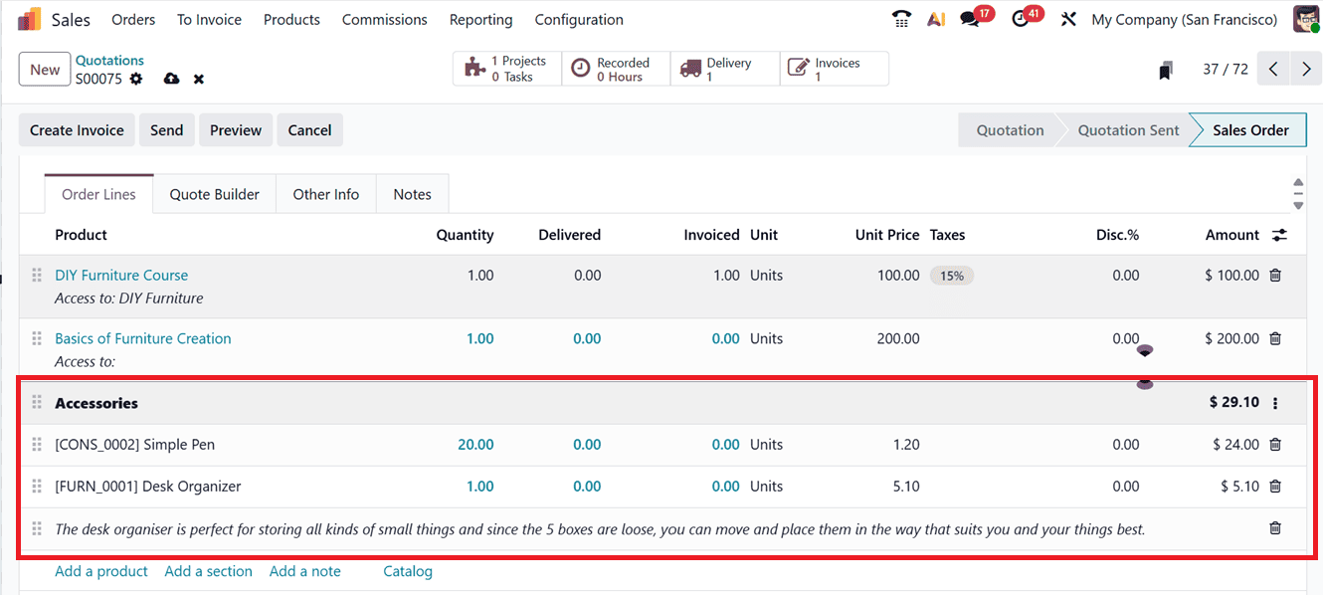Image resolution: width=1323 pixels, height=595 pixels.
Task: Go to the next record with right chevron
Action: 1306,68
